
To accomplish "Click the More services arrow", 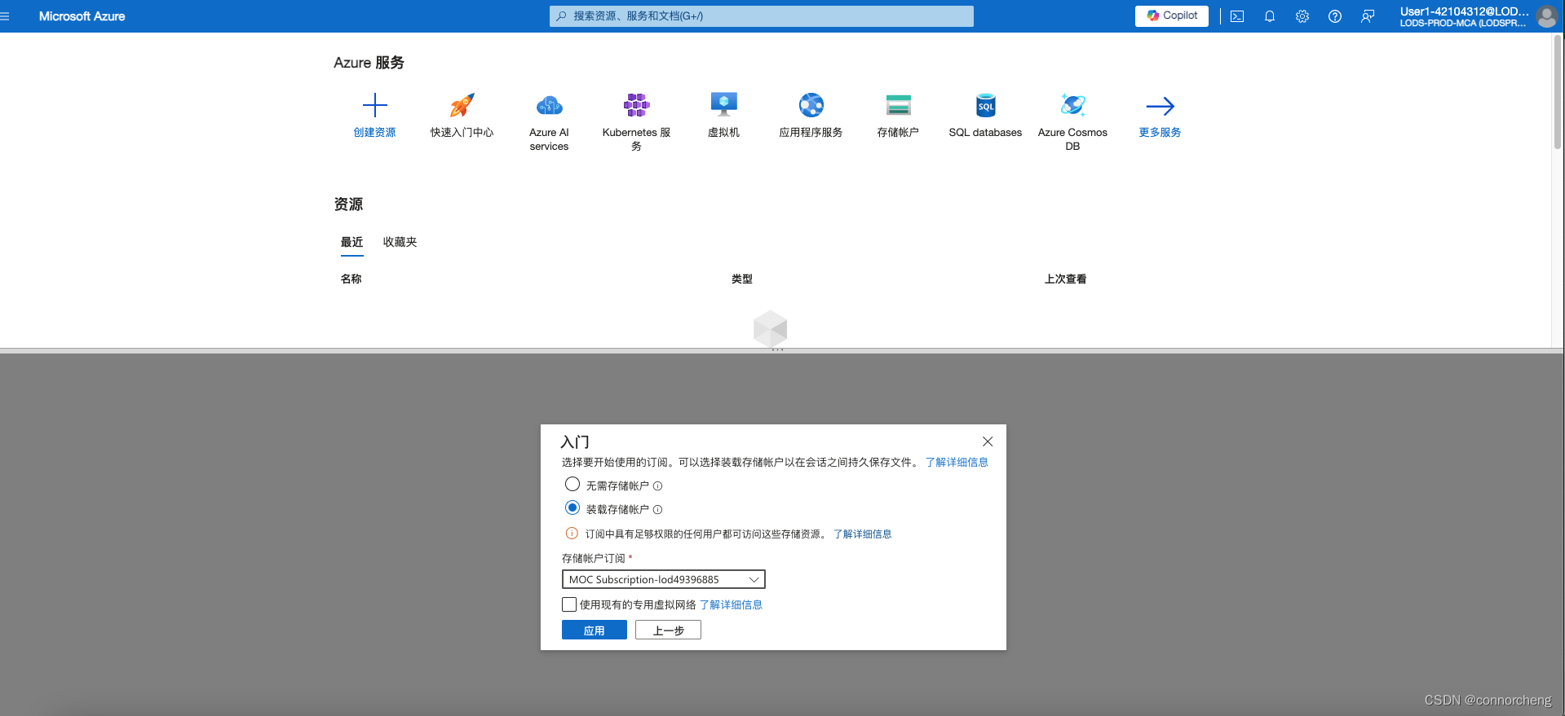I will pos(1160,106).
